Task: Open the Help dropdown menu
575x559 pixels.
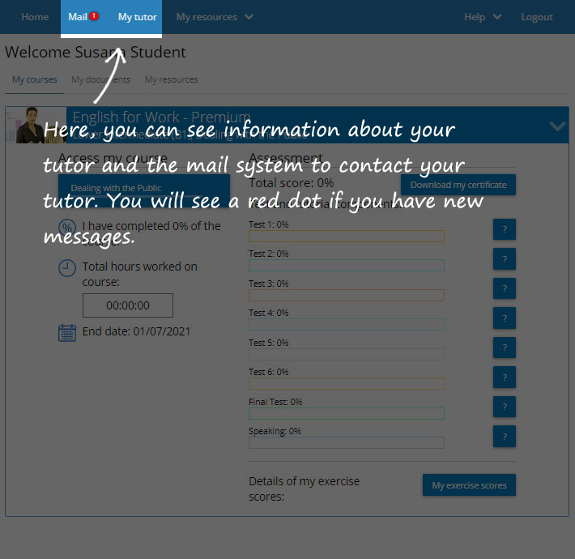Action: tap(483, 17)
